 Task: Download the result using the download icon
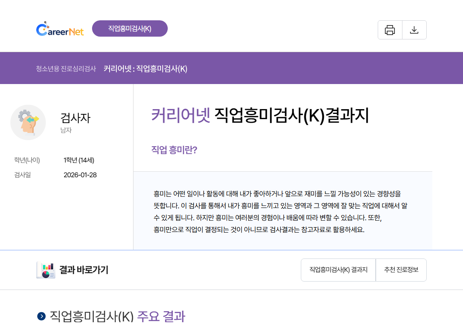(414, 30)
